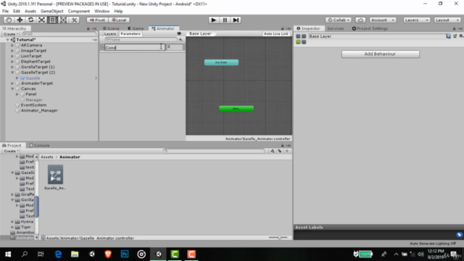
Task: Select the Hand tool in the toolbar
Action: point(9,20)
